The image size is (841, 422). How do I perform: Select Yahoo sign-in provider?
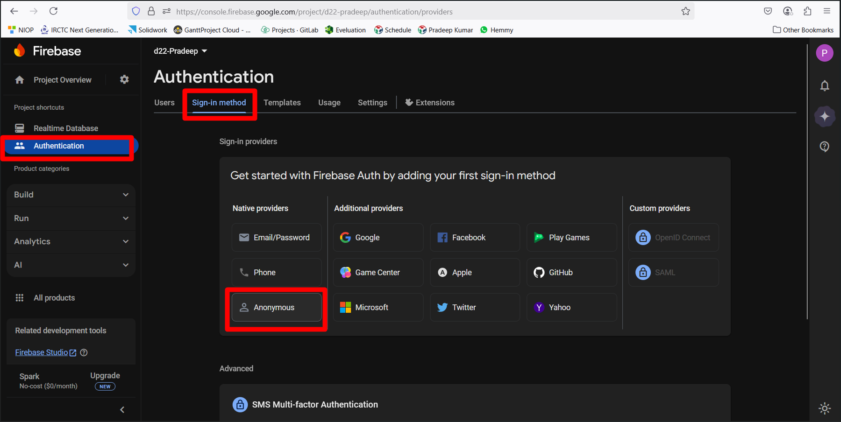(572, 307)
